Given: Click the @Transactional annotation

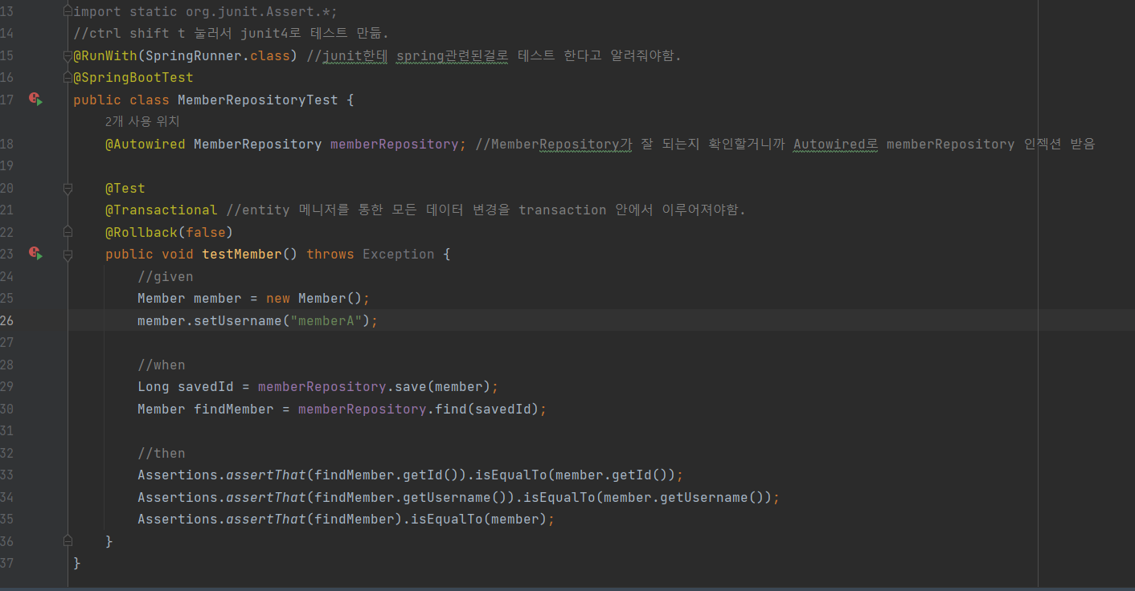Looking at the screenshot, I should click(x=162, y=210).
